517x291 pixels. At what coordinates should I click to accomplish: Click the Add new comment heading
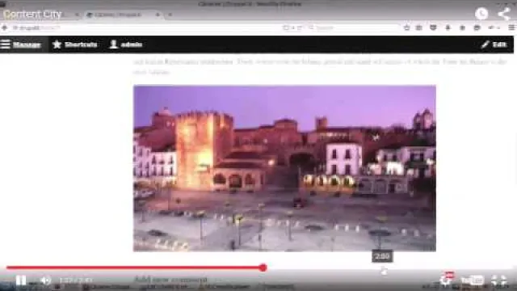pyautogui.click(x=170, y=280)
